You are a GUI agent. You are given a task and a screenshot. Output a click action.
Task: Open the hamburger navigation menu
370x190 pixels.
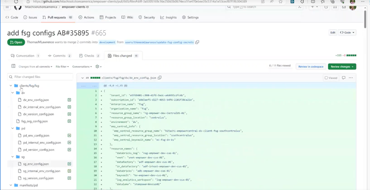point(7,7)
